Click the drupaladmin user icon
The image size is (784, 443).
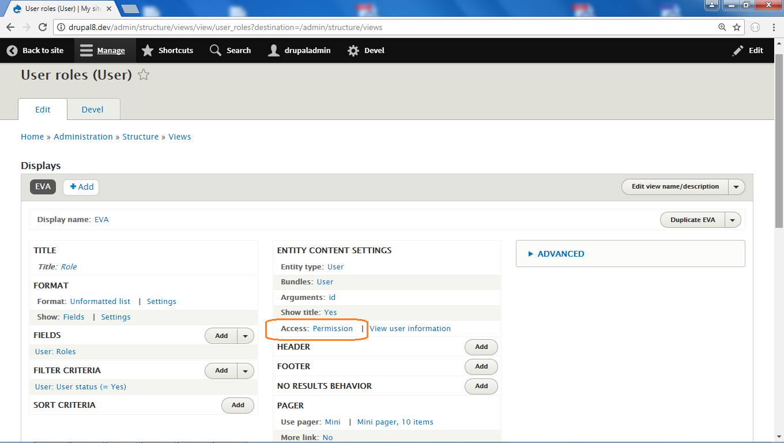click(274, 51)
